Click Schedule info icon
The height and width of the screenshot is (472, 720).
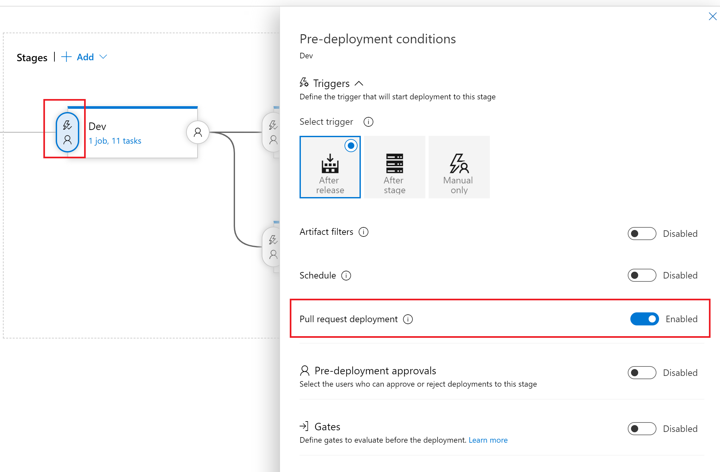(x=346, y=276)
